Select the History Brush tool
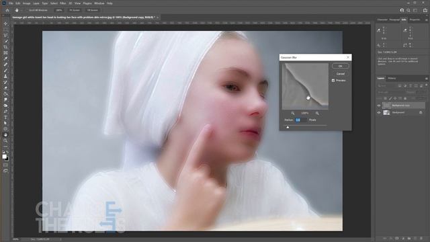This screenshot has width=430, height=242. [5, 82]
